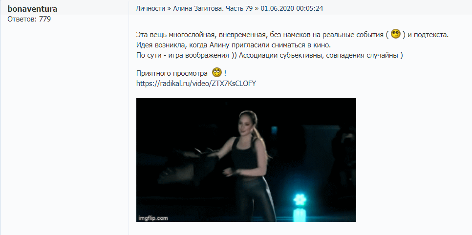Click the first » separator after "Личности"
Viewport: 472px width, 235px height.
(x=169, y=8)
